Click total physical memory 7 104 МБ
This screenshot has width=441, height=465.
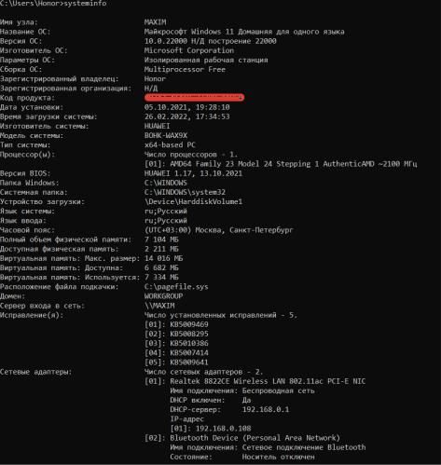click(161, 239)
